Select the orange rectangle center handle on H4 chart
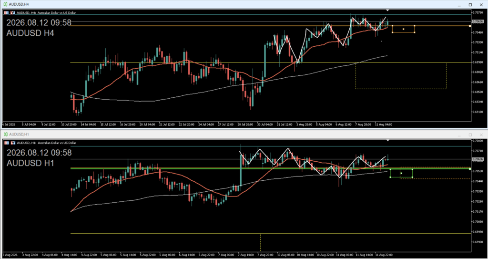 (403, 29)
